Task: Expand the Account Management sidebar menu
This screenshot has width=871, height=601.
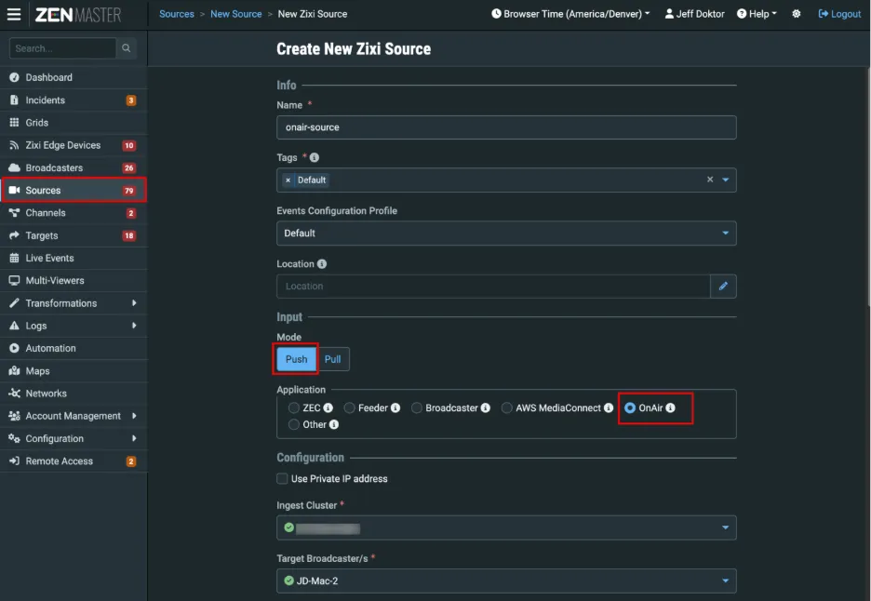Action: [74, 416]
